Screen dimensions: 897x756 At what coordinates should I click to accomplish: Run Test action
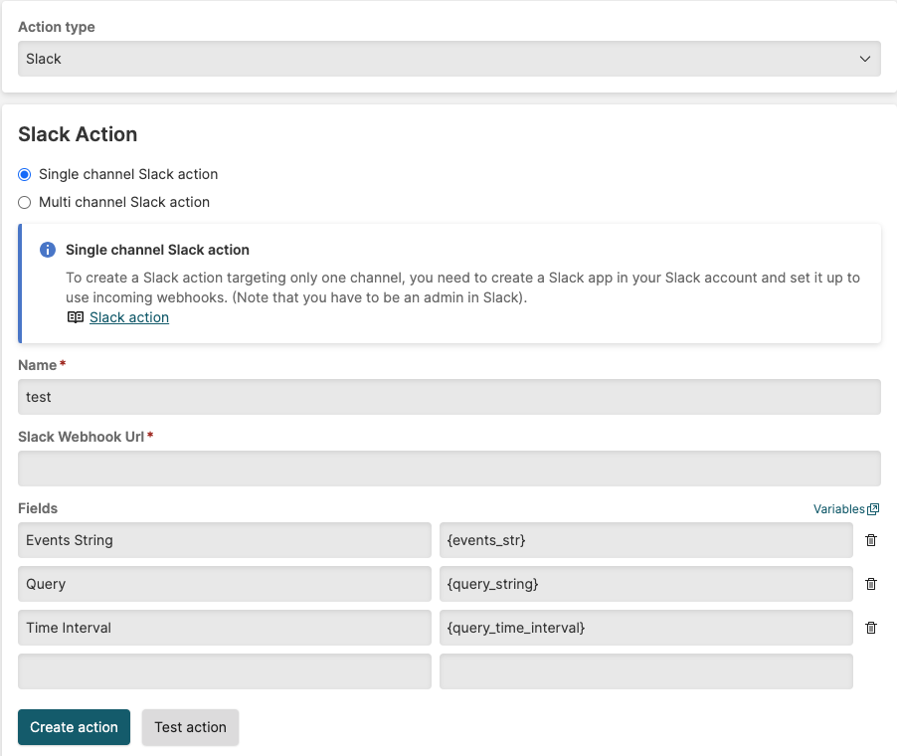click(190, 727)
